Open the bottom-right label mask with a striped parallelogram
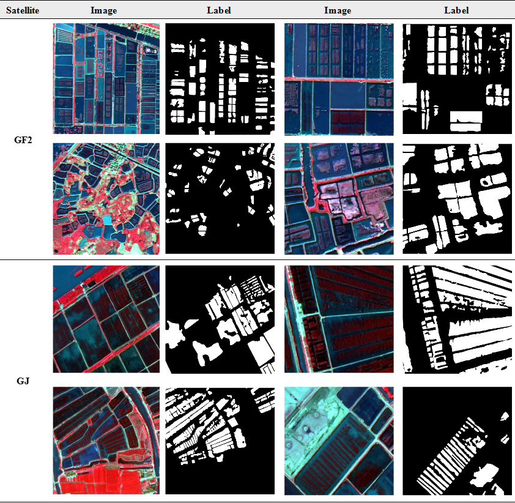 click(x=457, y=441)
